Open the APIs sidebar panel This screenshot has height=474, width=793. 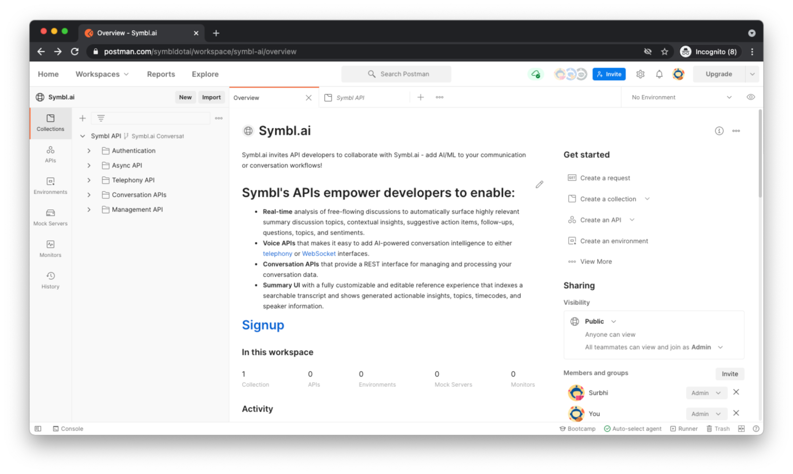(50, 155)
